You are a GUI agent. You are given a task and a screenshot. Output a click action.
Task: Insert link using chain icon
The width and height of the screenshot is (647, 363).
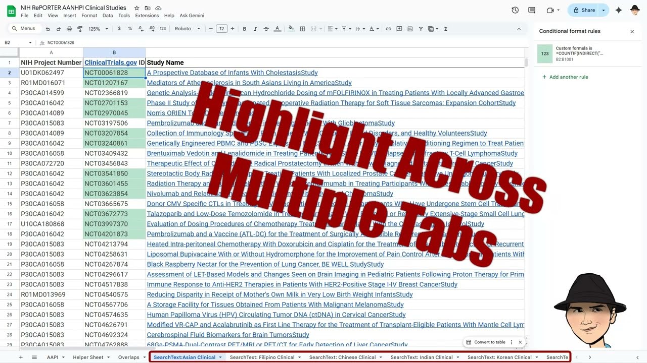click(388, 29)
